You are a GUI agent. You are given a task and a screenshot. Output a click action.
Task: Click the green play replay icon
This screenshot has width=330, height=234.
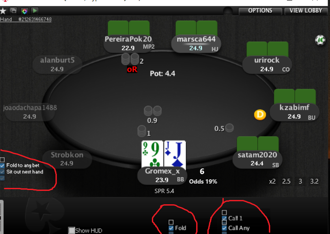(35, 10)
